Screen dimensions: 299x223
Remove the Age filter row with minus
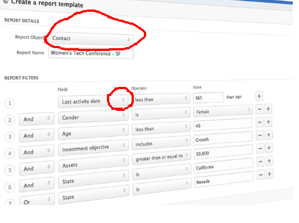click(260, 122)
